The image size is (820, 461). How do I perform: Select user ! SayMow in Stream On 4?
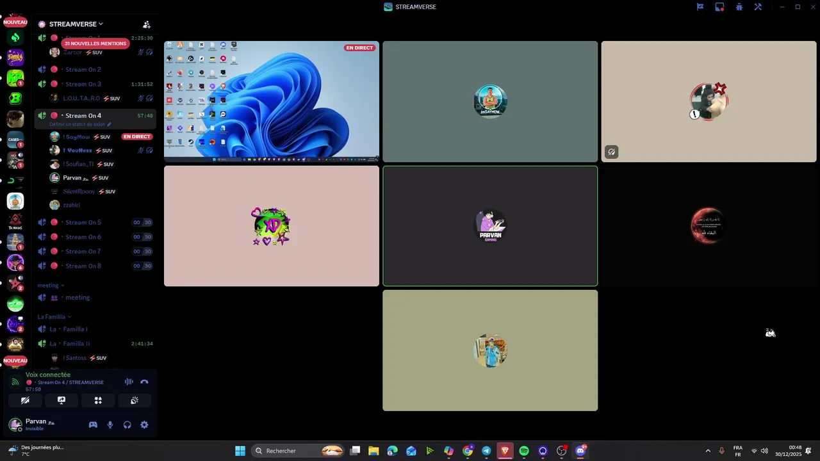[76, 136]
